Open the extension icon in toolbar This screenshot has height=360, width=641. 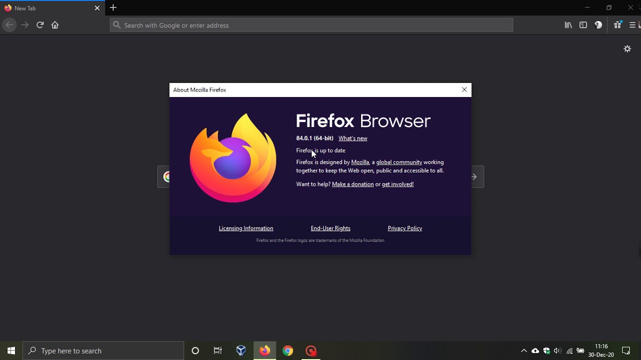(x=618, y=25)
